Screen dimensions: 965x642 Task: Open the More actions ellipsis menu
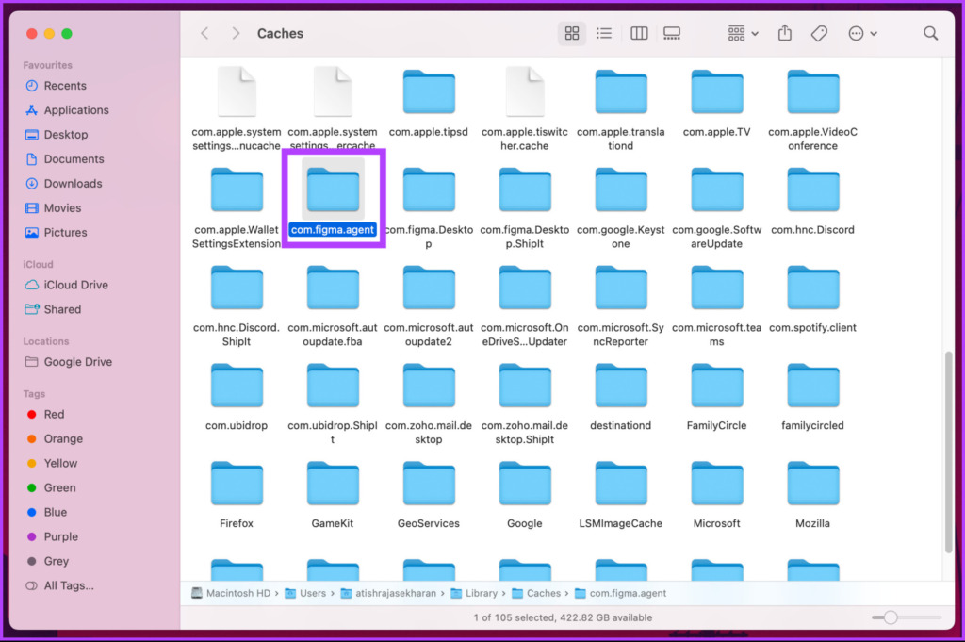point(861,33)
